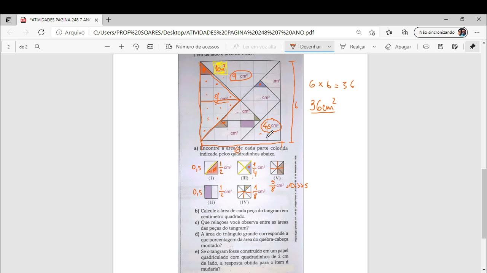
Task: Click the text "Encontre a área de cada parte"
Action: (x=232, y=148)
